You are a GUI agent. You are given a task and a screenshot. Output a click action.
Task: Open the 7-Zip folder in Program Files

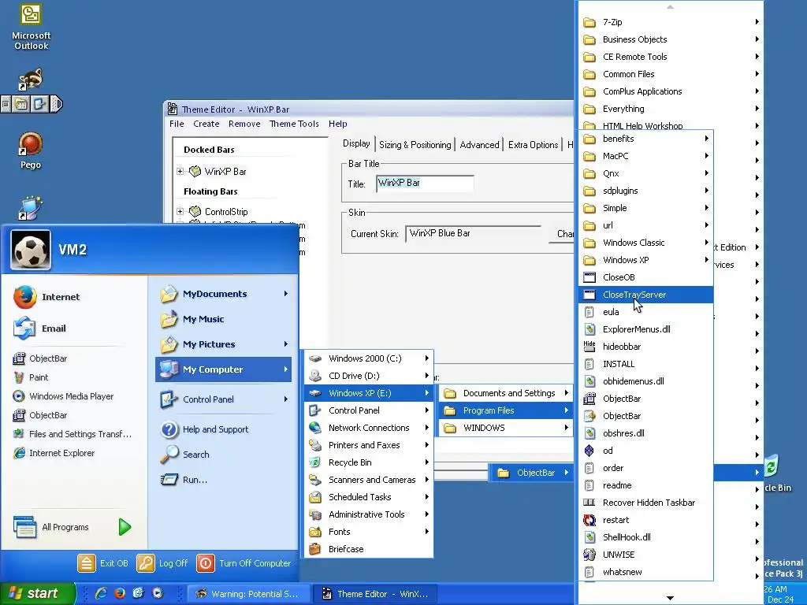671,21
